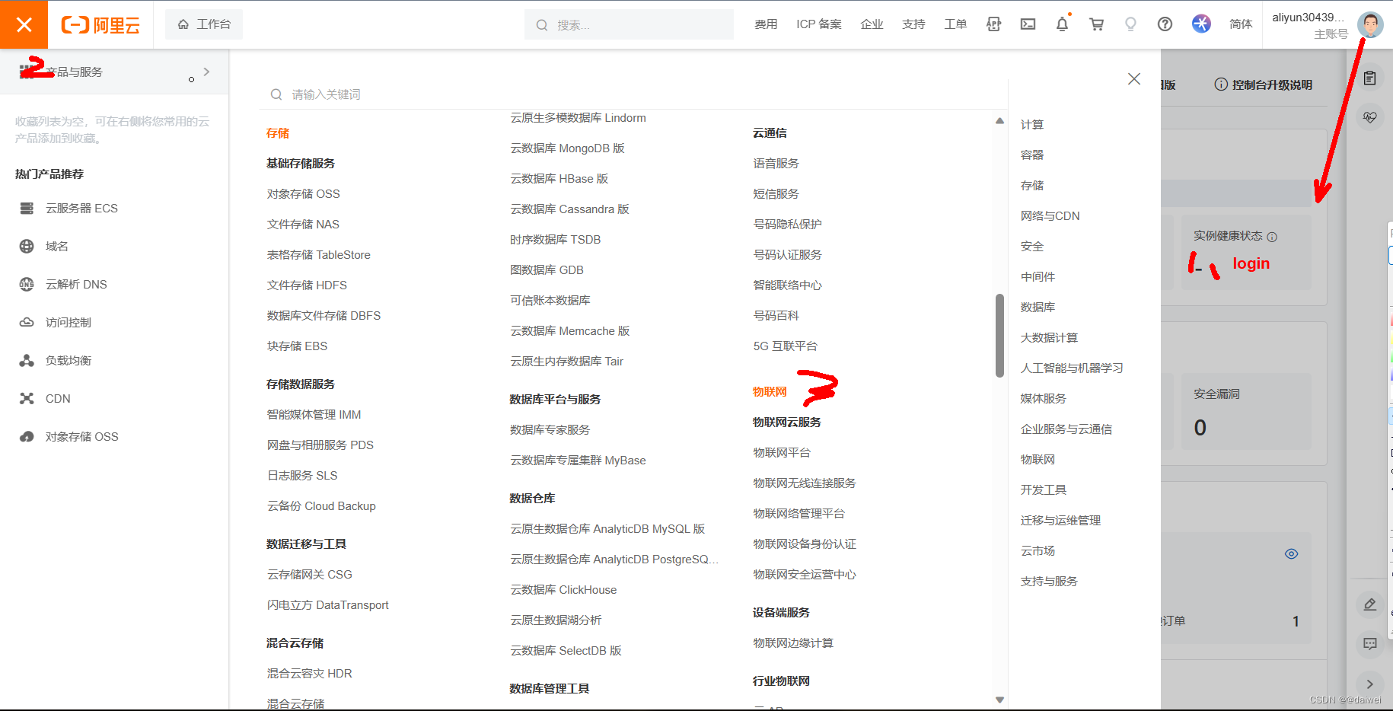Toggle the eye visibility icon
1393x711 pixels.
pyautogui.click(x=1291, y=554)
